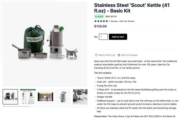This screenshot has height=122, width=188.
Task: Focus the Qty input field
Action: click(x=103, y=37)
